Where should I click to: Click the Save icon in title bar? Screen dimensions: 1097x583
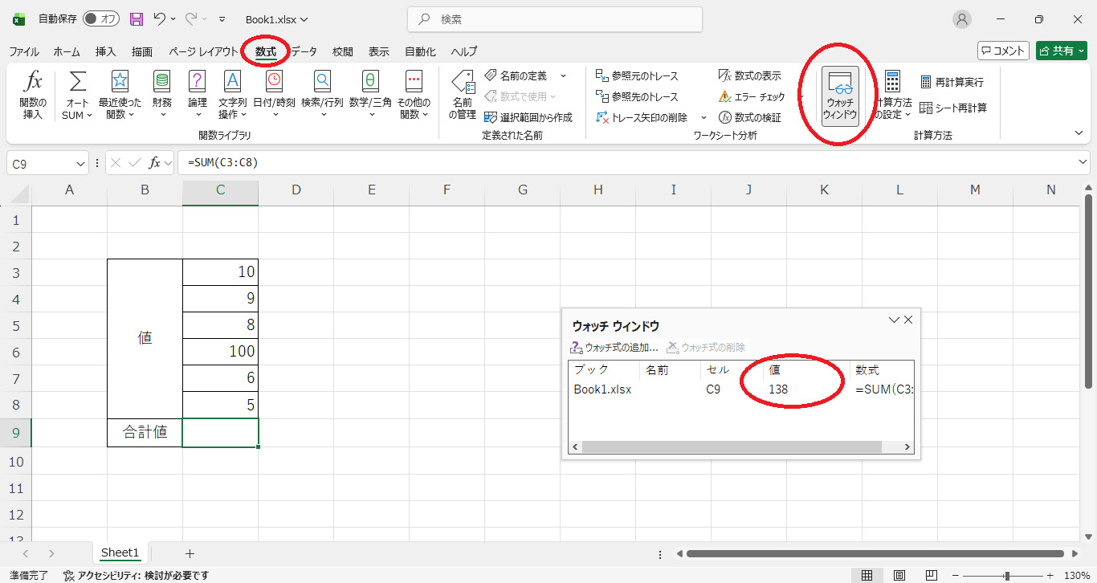click(x=137, y=19)
